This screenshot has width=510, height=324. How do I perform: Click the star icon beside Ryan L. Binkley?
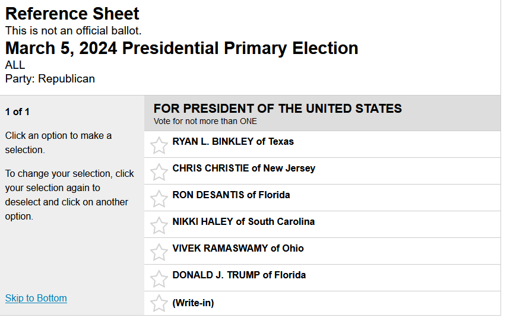tap(159, 145)
